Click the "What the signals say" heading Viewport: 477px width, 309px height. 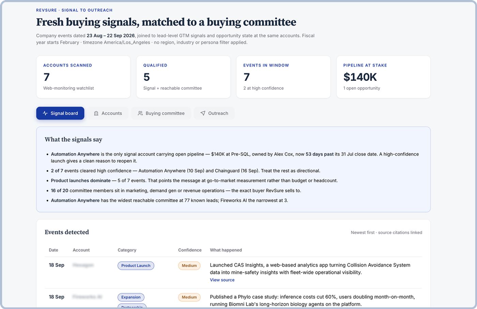73,140
